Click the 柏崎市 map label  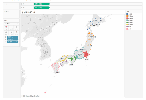click(x=82, y=49)
